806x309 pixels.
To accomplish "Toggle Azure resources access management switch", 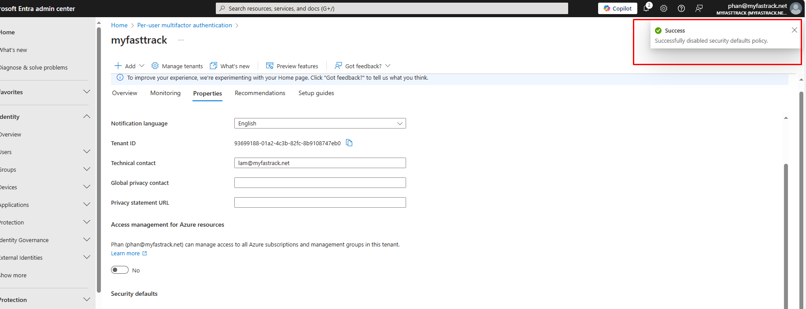I will 120,270.
